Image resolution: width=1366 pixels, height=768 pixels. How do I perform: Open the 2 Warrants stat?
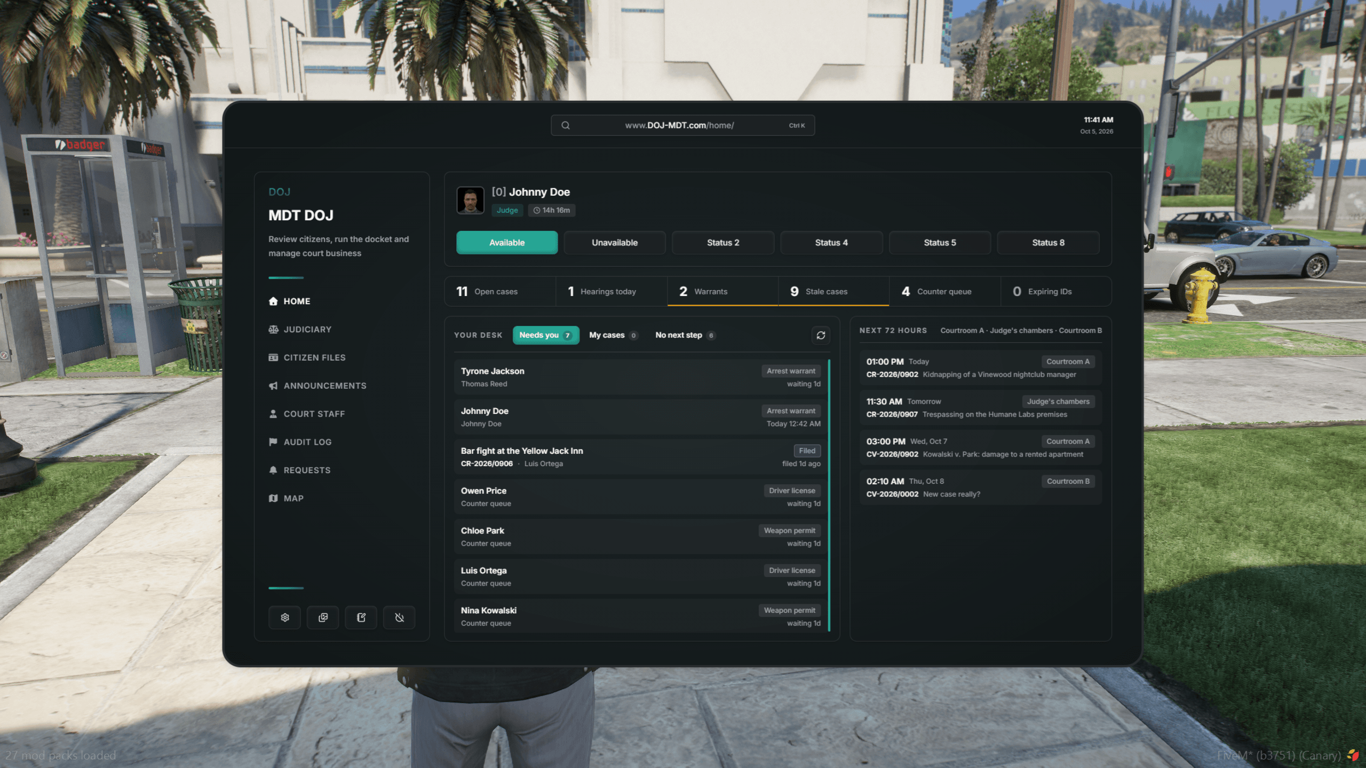click(x=722, y=291)
